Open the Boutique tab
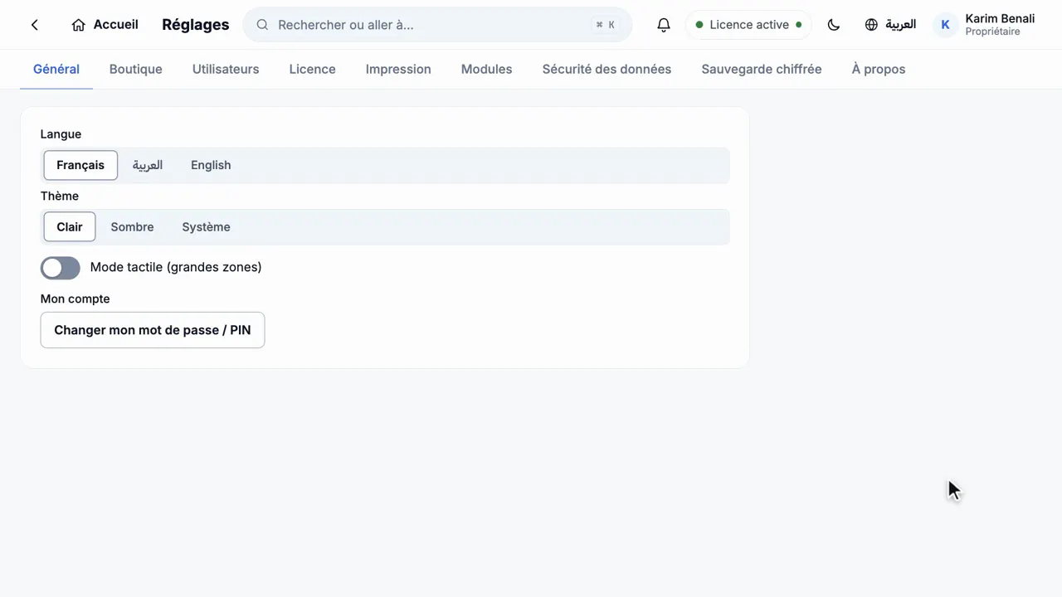 (x=136, y=70)
